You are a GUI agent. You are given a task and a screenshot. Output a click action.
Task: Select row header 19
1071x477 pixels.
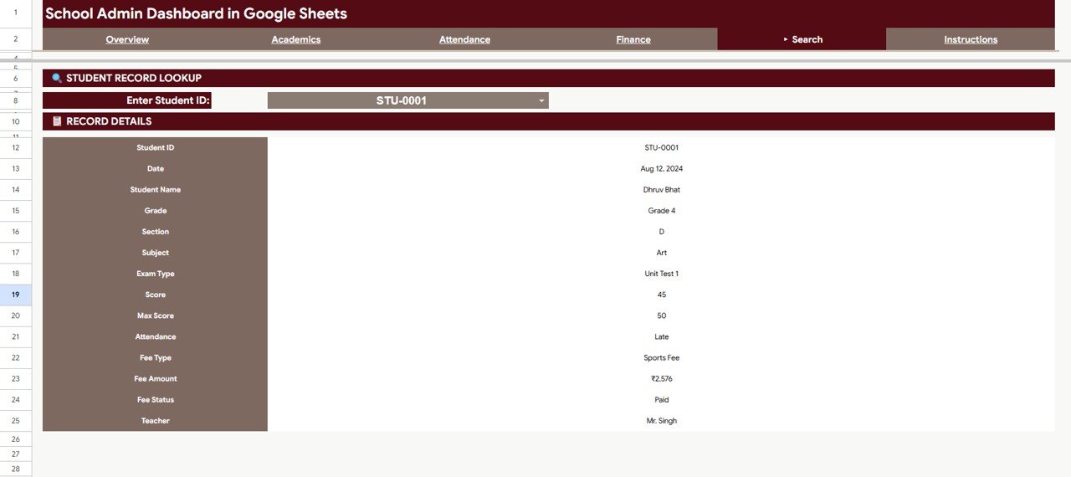(x=16, y=295)
